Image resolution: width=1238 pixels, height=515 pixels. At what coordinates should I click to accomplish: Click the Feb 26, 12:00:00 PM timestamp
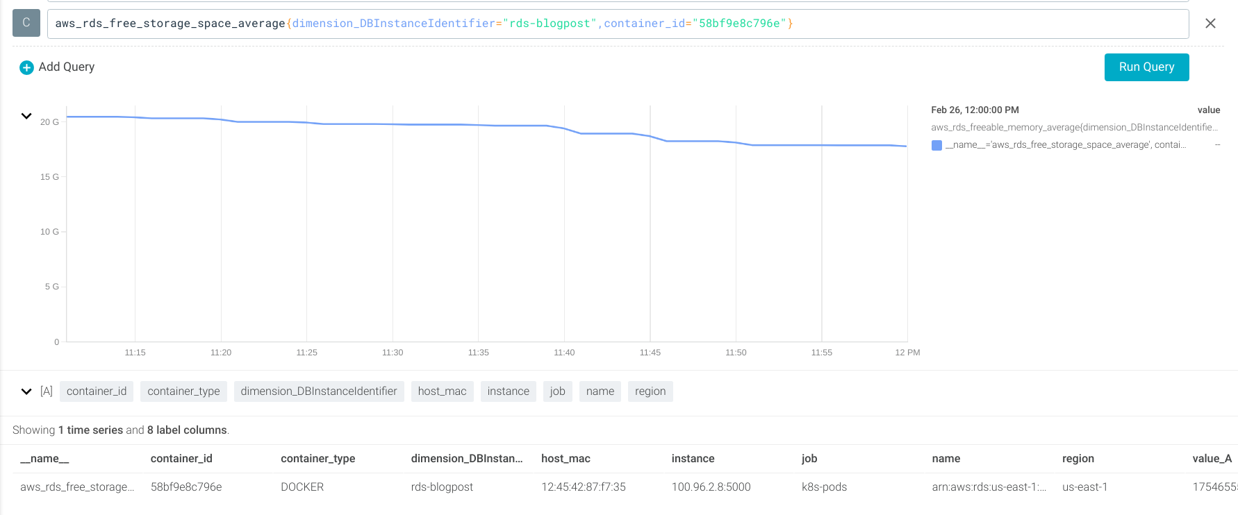pos(975,110)
